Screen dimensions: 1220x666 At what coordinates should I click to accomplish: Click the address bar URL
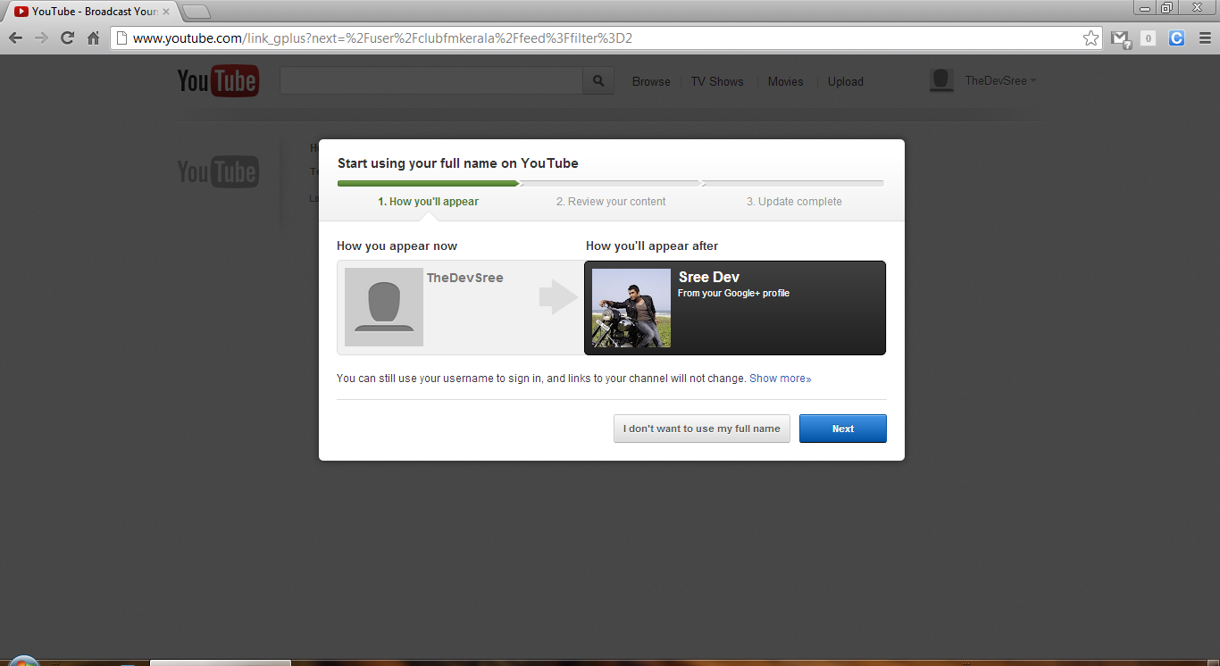tap(383, 38)
